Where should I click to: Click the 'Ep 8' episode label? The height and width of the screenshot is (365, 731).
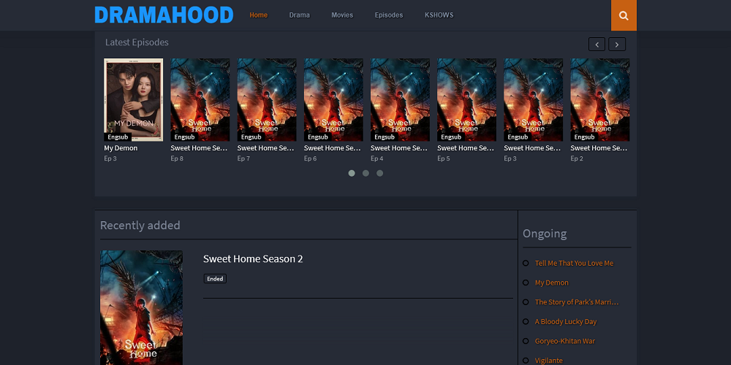tap(177, 158)
